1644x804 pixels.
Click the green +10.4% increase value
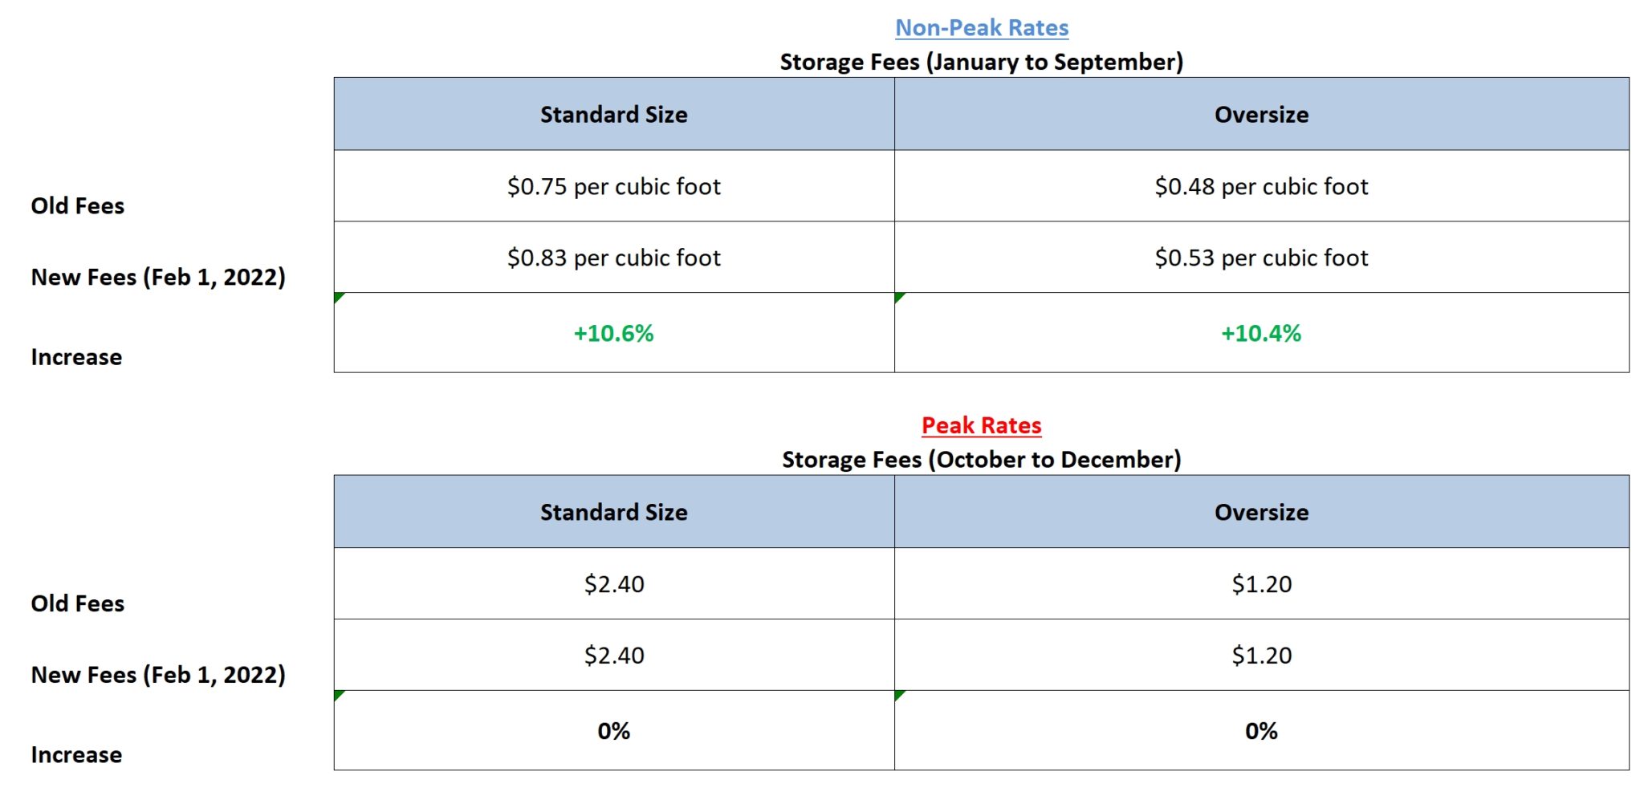point(1261,333)
